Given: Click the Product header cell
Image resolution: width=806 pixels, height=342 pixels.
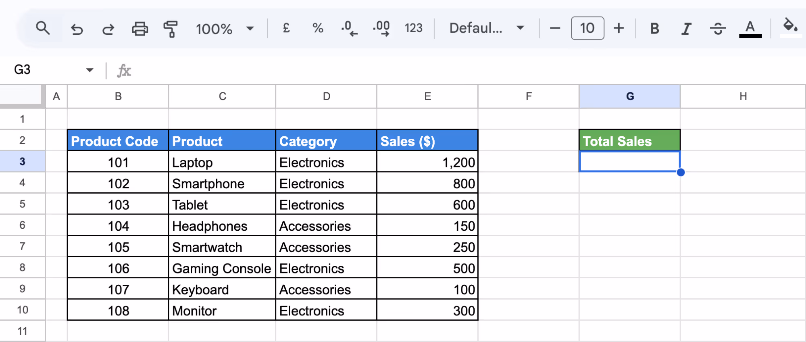Looking at the screenshot, I should 222,140.
